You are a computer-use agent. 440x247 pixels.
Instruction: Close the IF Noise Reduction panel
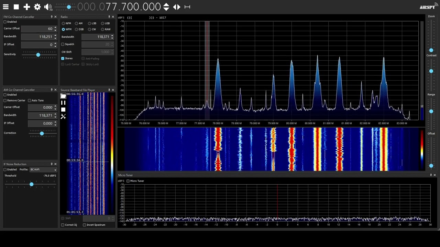[55, 164]
